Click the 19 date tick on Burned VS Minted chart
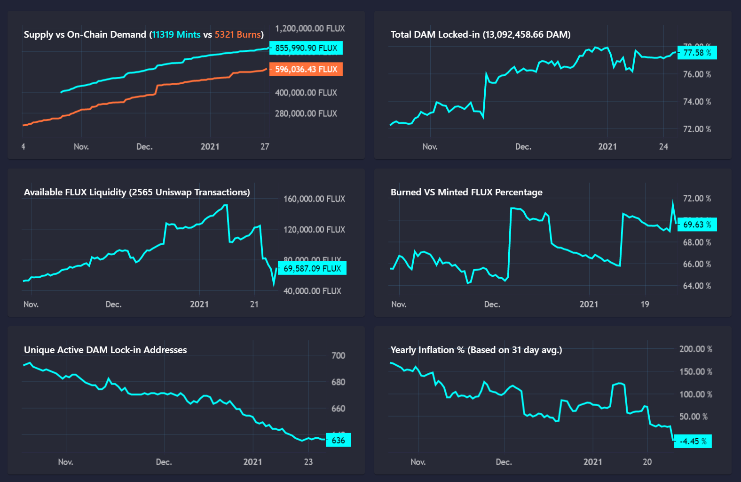 click(x=645, y=304)
